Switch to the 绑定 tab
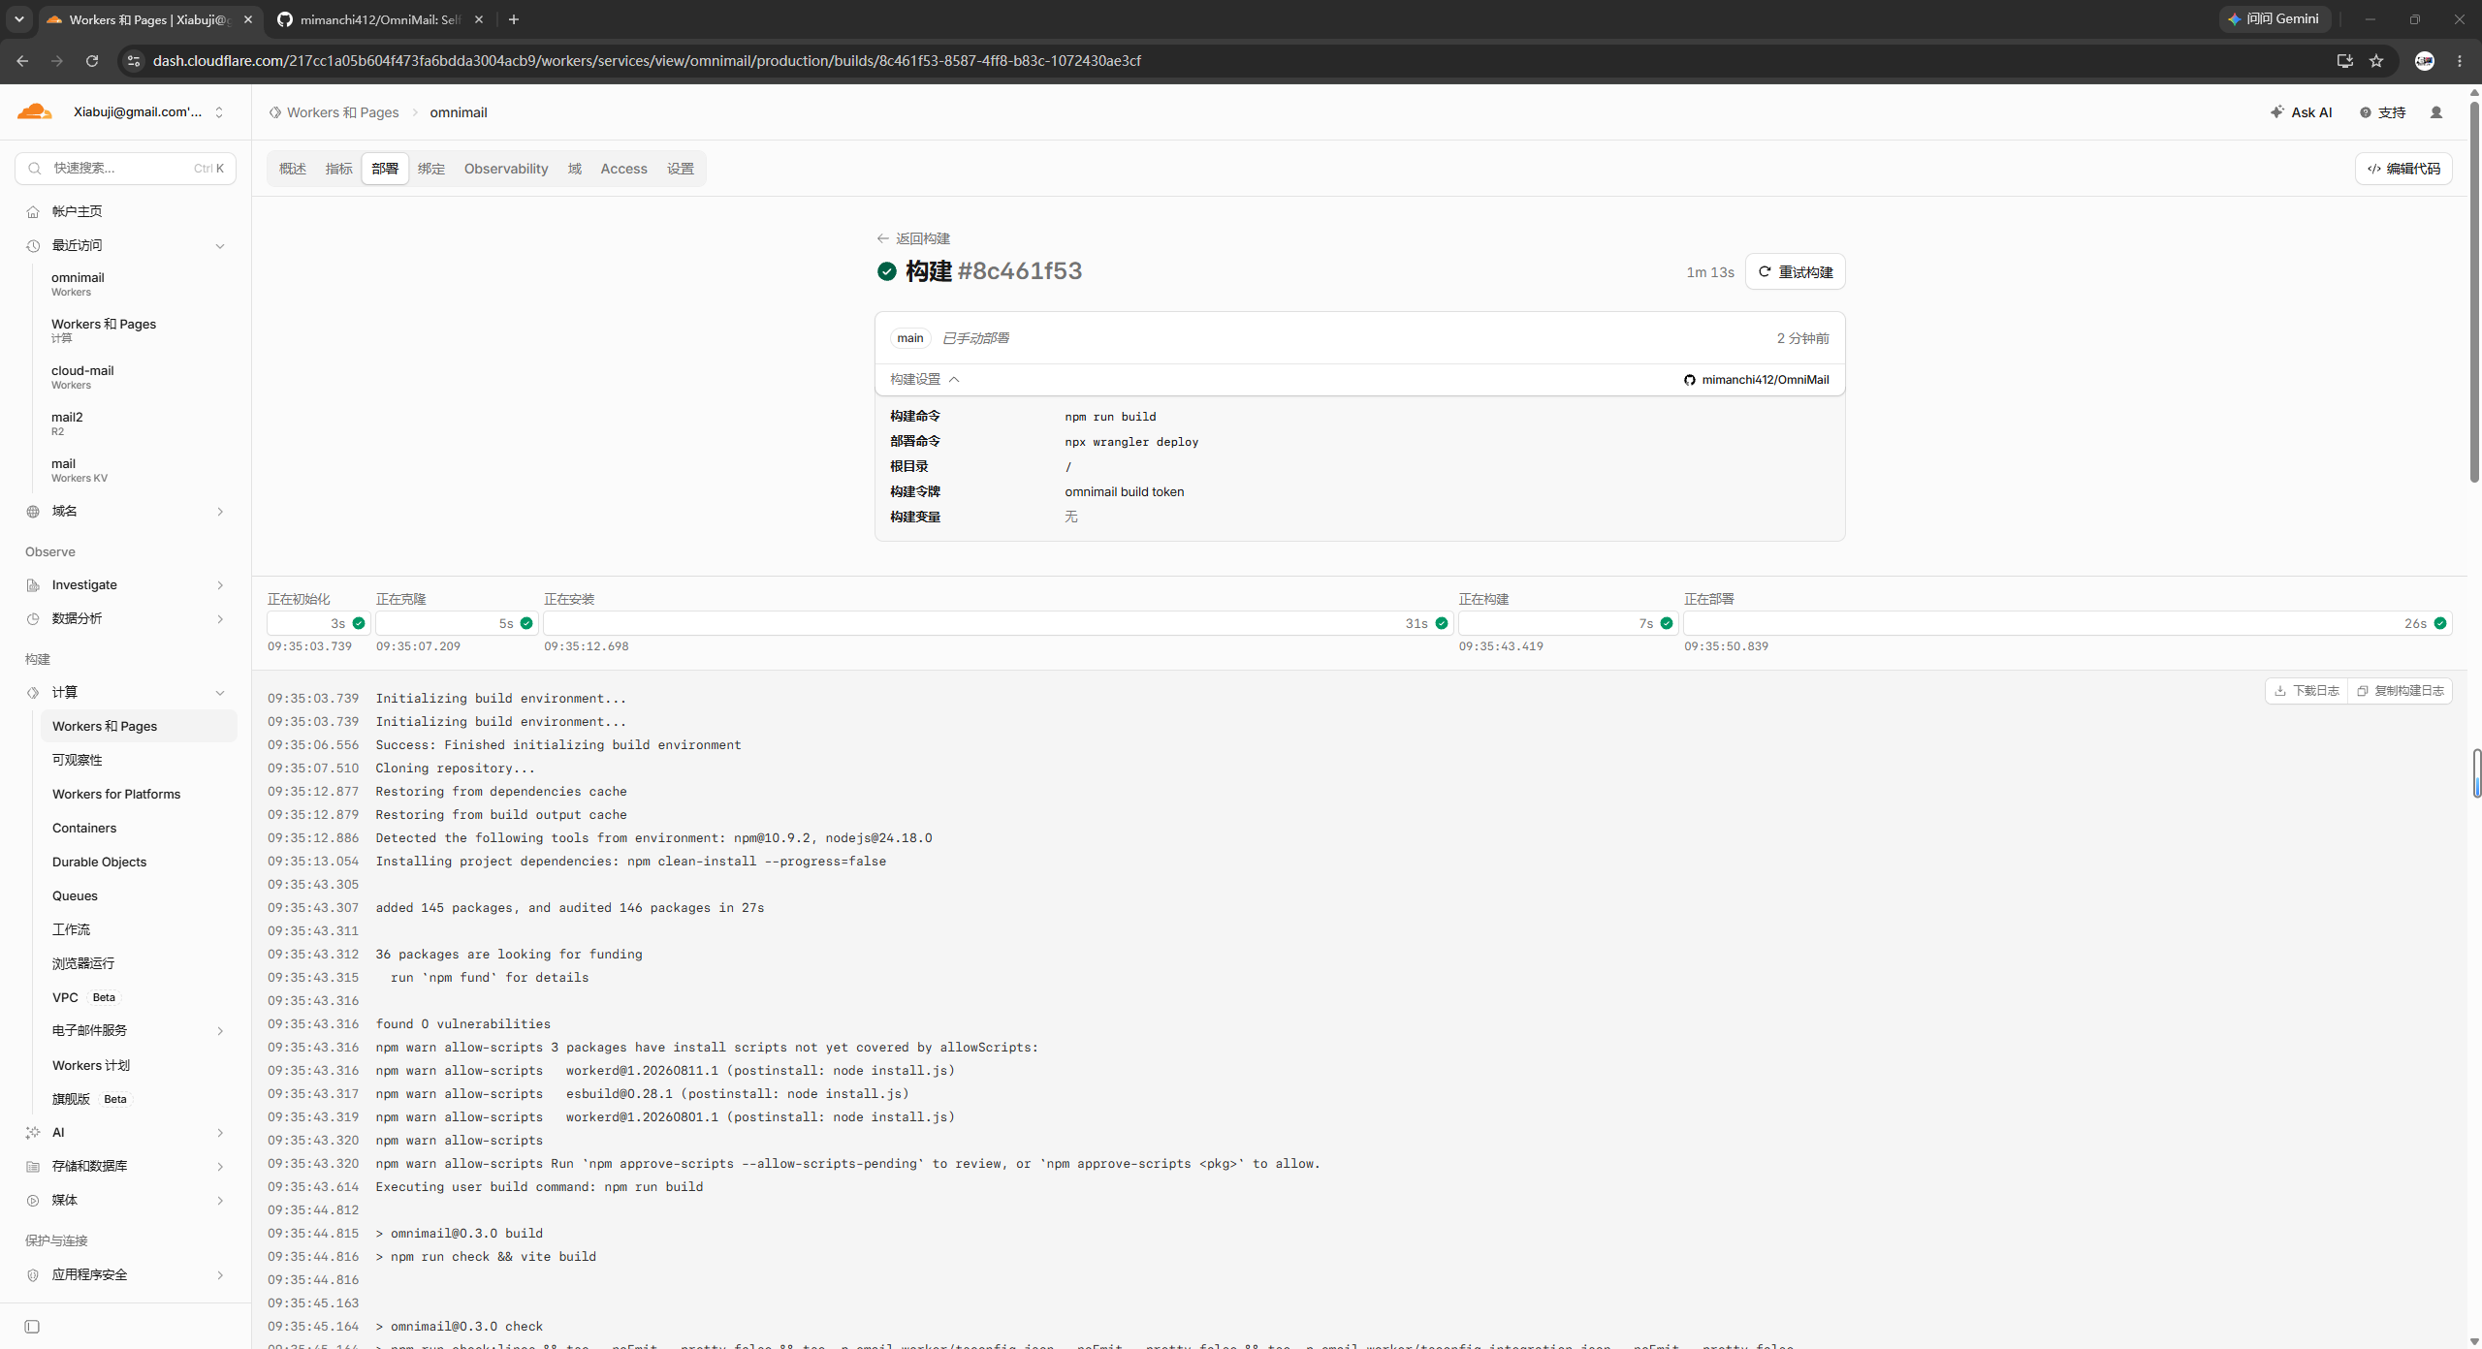 (x=431, y=169)
